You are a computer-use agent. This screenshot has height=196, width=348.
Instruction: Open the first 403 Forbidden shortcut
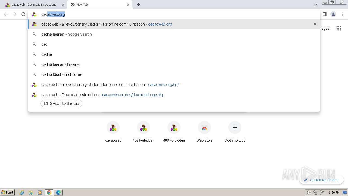144,132
